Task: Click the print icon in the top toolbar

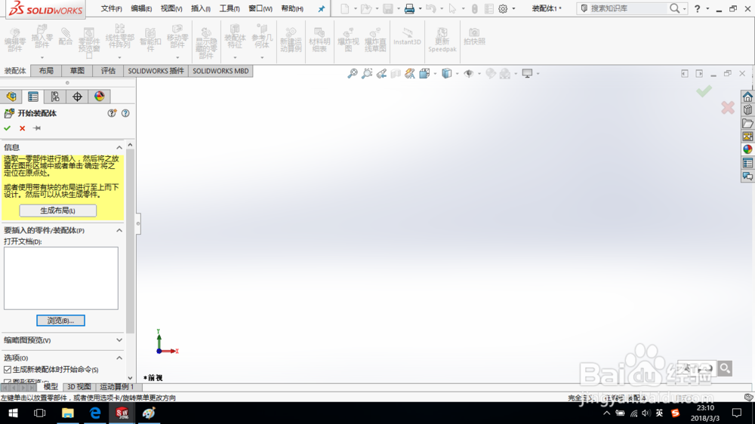Action: (409, 8)
